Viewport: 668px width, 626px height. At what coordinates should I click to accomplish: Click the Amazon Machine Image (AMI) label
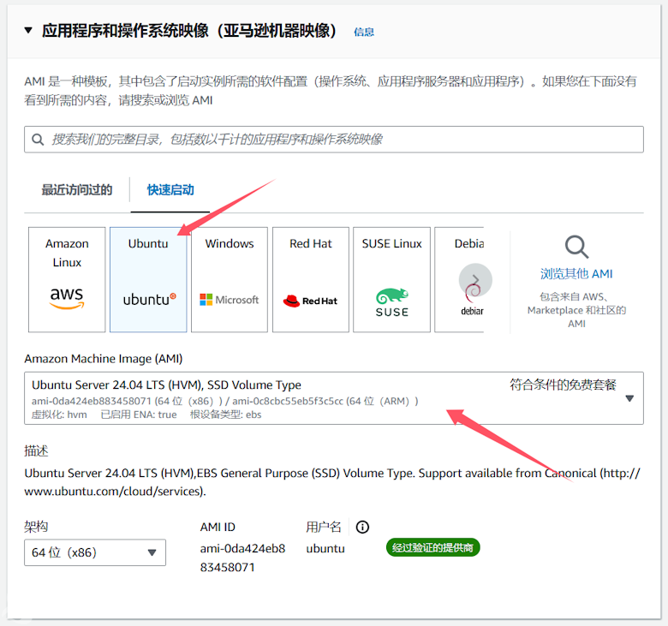click(104, 359)
